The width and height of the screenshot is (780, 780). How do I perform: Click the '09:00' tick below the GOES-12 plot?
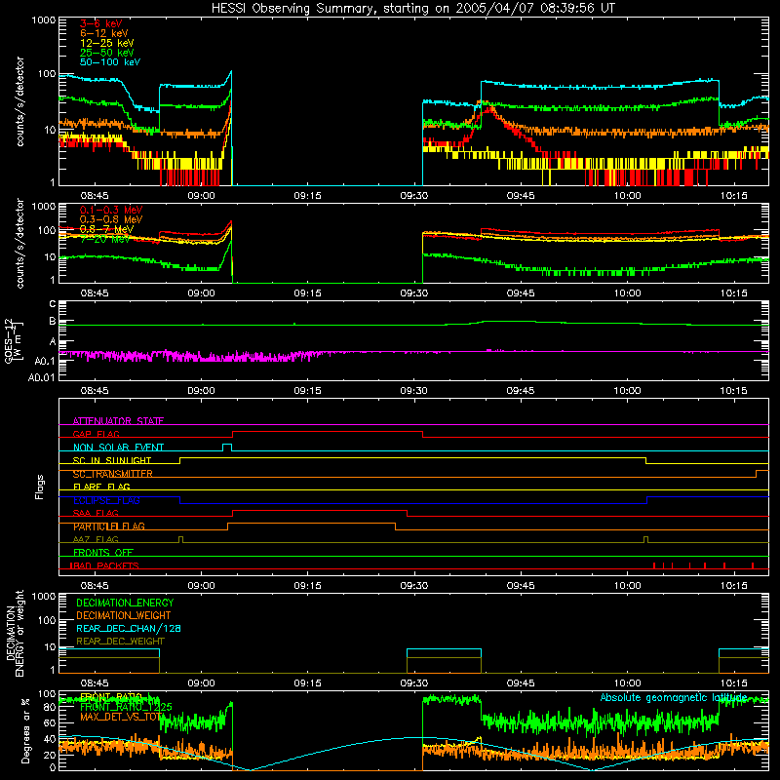tap(201, 391)
